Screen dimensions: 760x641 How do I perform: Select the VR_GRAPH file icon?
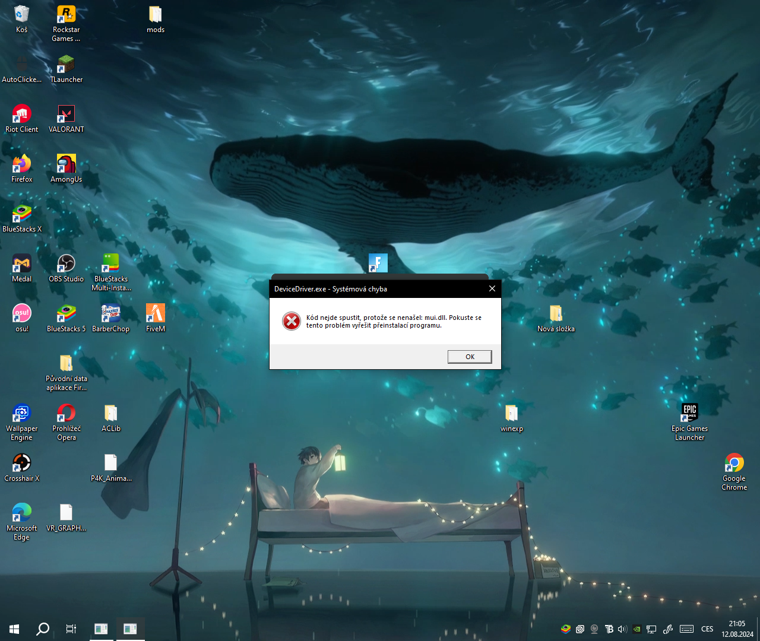[x=66, y=518]
